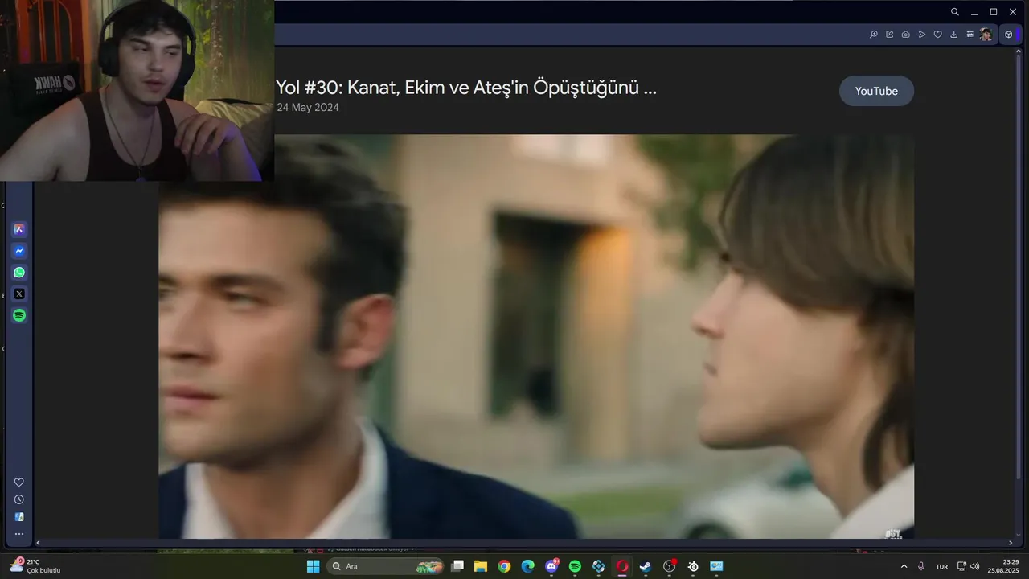The width and height of the screenshot is (1029, 579).
Task: Open Google Chrome from the taskbar
Action: tap(504, 566)
